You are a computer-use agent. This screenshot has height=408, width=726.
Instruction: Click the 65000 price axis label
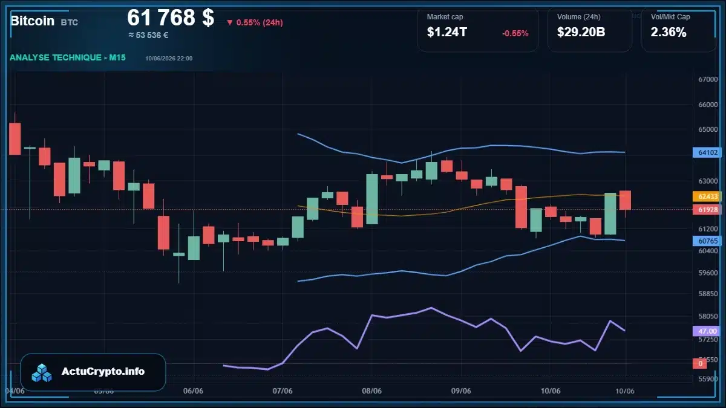pyautogui.click(x=707, y=129)
